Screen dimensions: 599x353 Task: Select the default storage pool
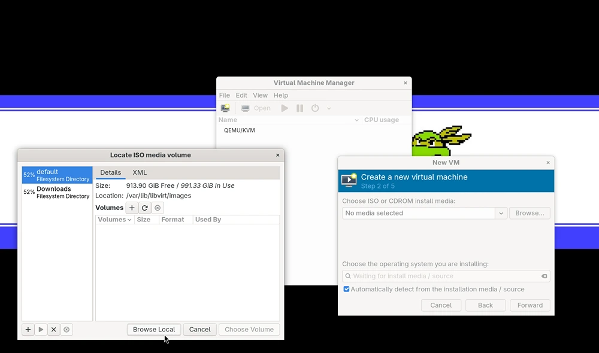pyautogui.click(x=57, y=175)
